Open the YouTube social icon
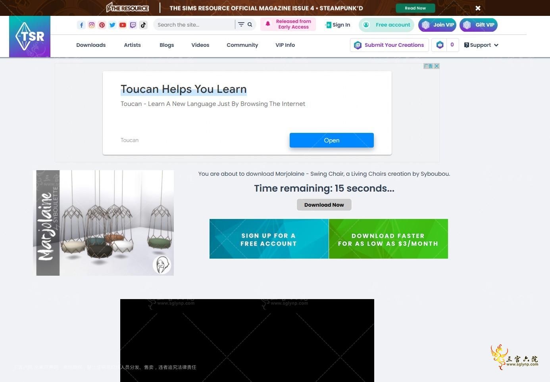The width and height of the screenshot is (550, 382). point(123,25)
